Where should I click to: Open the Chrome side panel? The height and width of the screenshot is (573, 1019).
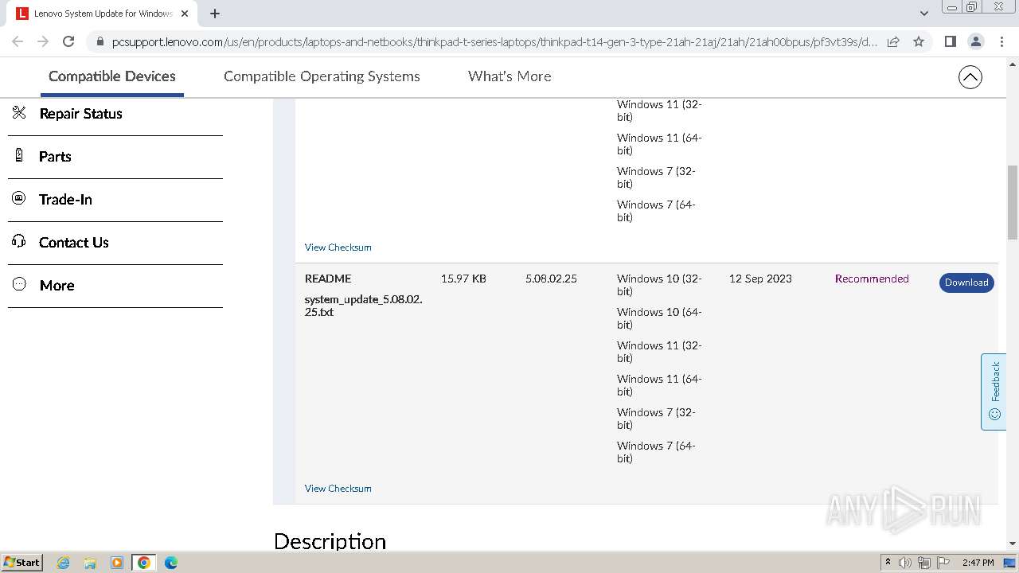pos(950,41)
